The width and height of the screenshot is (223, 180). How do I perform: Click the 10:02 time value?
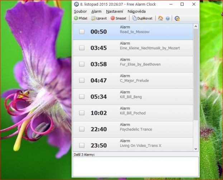click(99, 113)
